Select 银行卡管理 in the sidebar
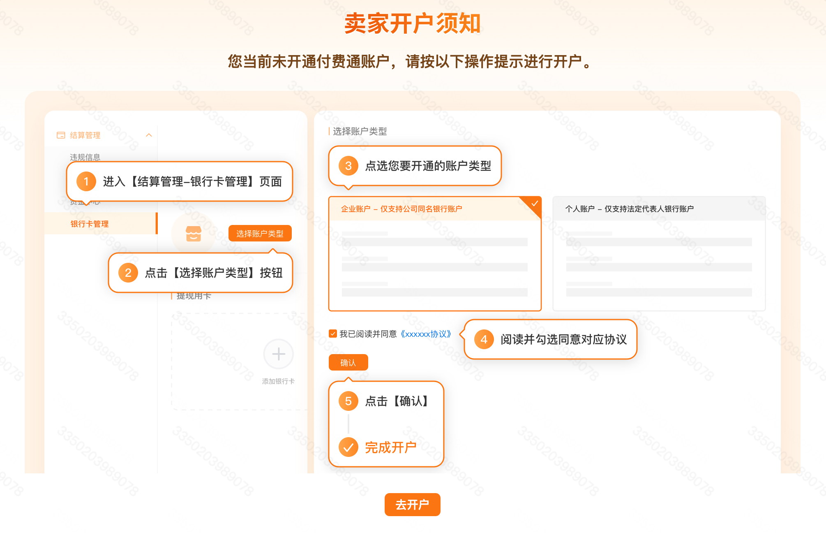The width and height of the screenshot is (826, 533). pos(89,224)
